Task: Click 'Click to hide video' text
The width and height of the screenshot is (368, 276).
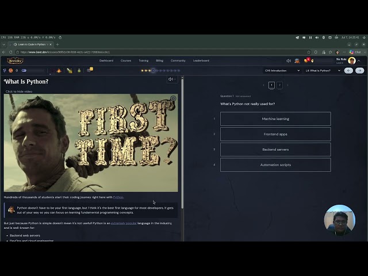Action: [19, 91]
